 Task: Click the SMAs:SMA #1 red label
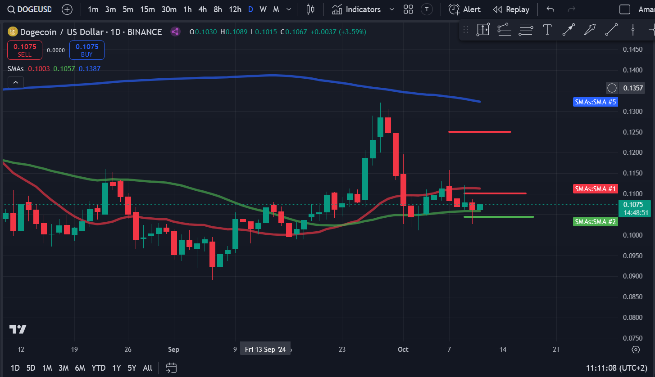[596, 189]
